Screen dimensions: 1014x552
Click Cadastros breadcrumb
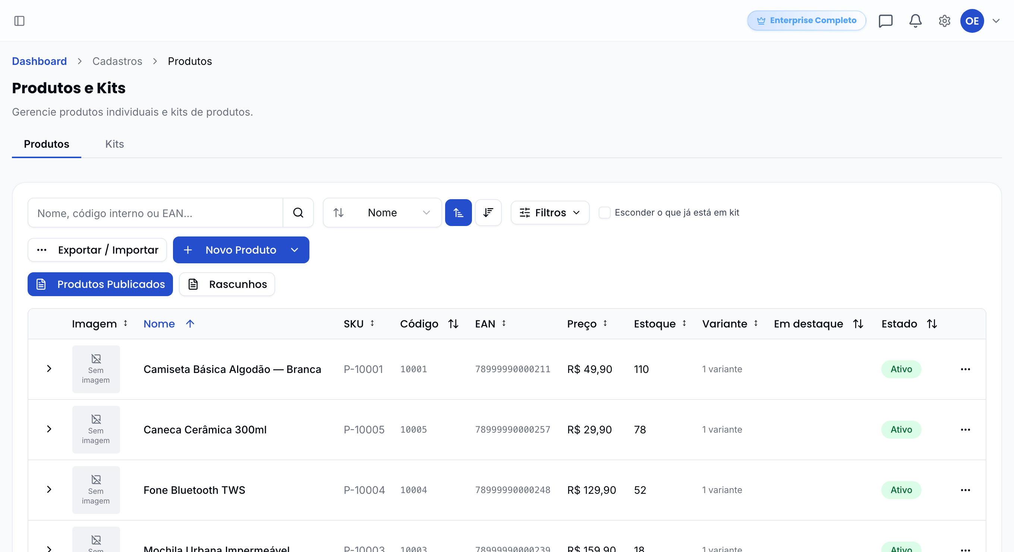pyautogui.click(x=117, y=62)
